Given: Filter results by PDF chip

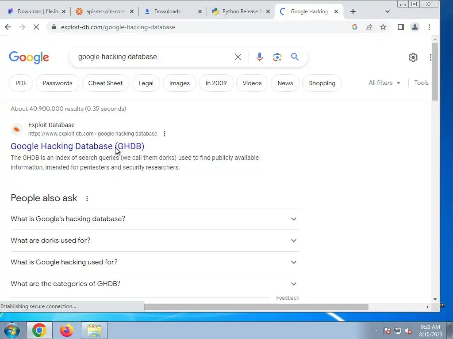Looking at the screenshot, I should pos(21,83).
